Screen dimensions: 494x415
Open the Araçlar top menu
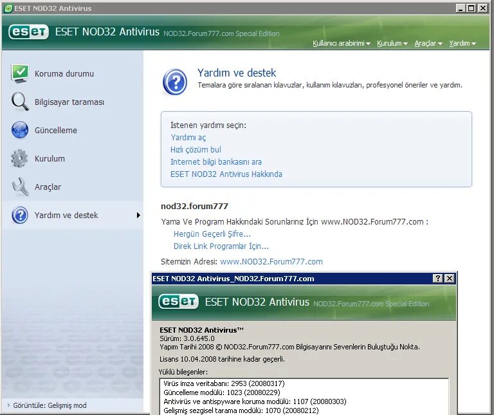pos(428,43)
